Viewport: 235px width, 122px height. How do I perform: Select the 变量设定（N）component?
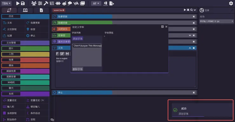point(37,100)
